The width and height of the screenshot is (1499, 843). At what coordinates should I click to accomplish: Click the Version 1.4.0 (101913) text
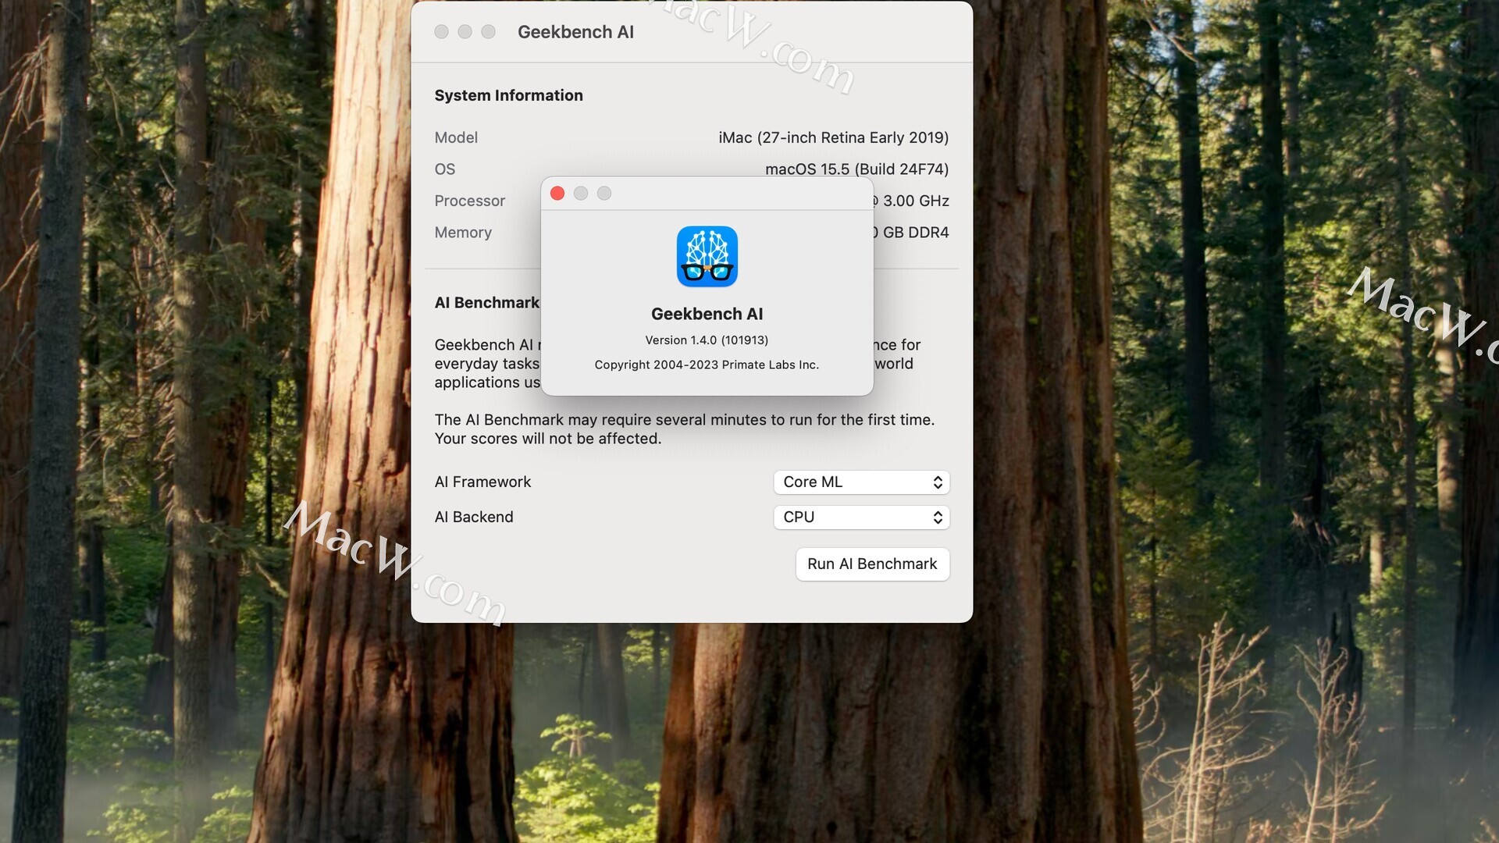[707, 340]
